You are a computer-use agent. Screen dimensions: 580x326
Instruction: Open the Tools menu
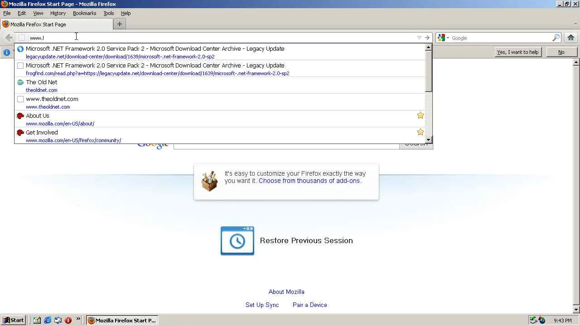pos(109,13)
